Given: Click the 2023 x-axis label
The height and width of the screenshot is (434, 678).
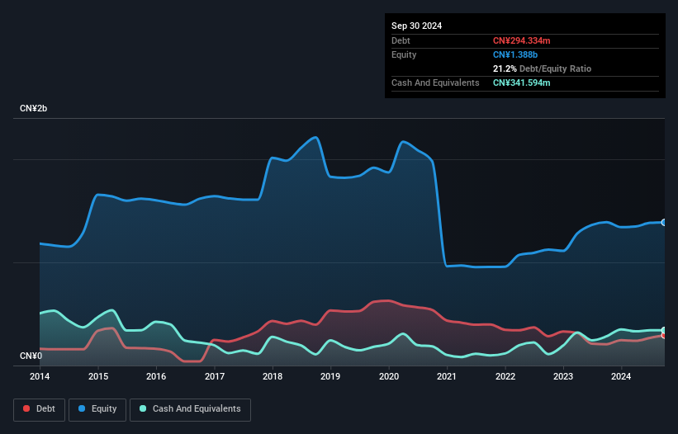Looking at the screenshot, I should pyautogui.click(x=563, y=376).
